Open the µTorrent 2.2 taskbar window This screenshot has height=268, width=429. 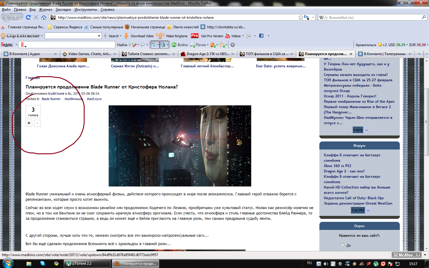point(88,264)
